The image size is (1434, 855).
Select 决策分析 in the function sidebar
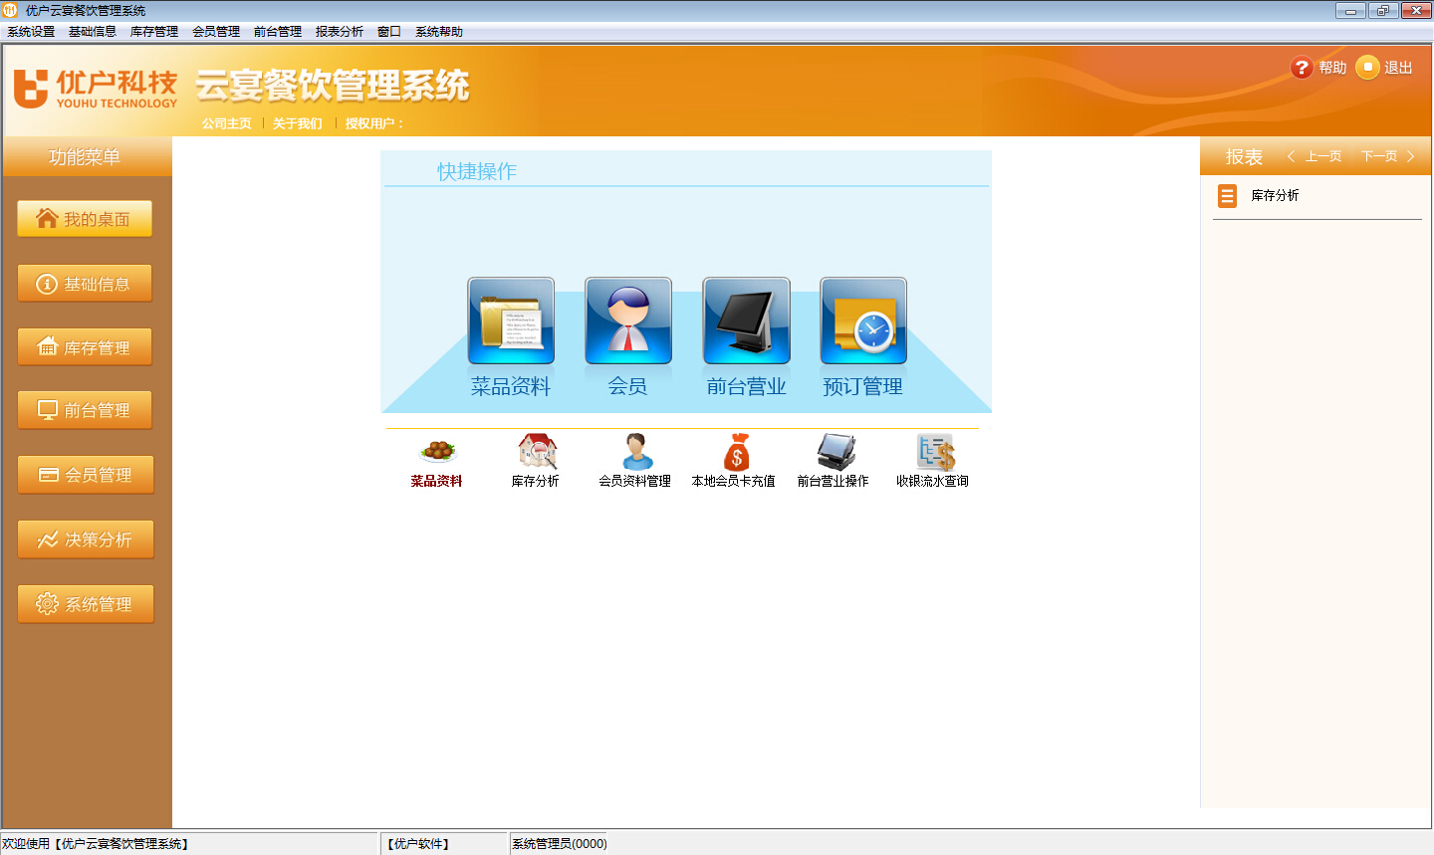pos(85,539)
